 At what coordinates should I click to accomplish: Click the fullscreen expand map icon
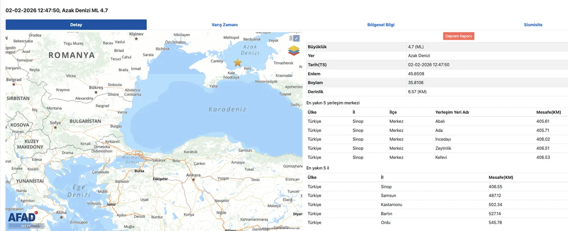click(x=296, y=39)
